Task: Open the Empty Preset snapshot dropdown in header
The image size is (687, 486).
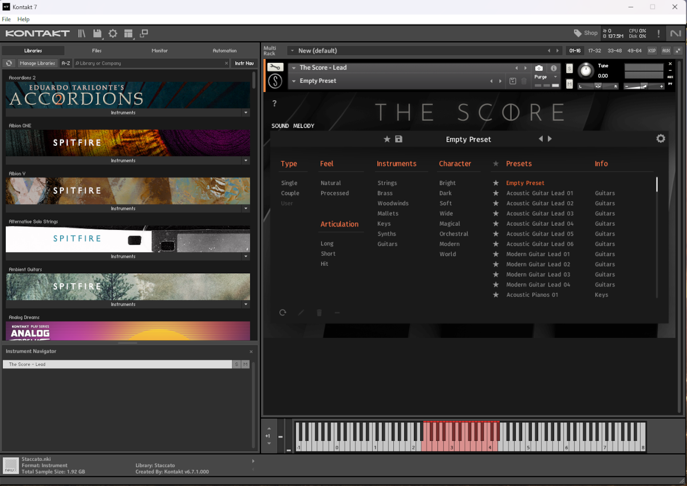Action: coord(294,81)
